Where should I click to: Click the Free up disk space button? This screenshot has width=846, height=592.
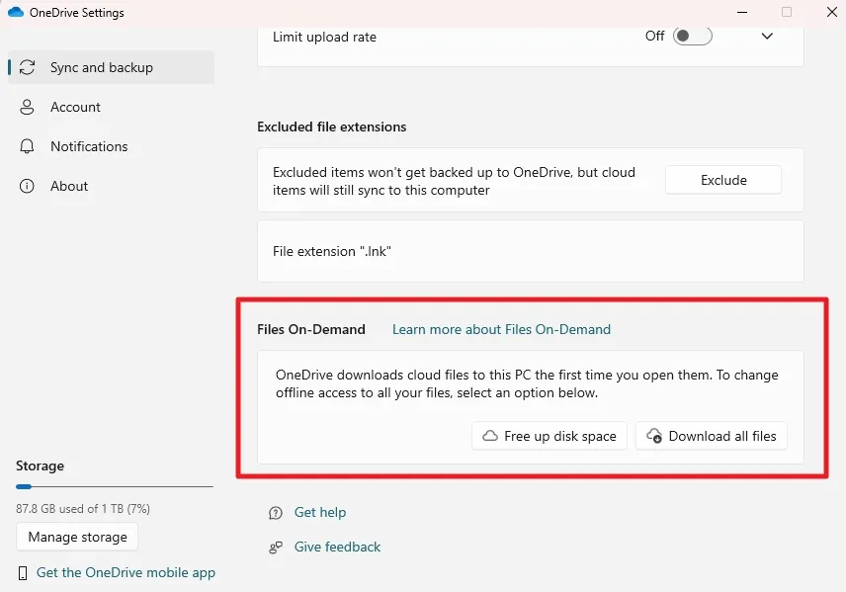pyautogui.click(x=550, y=436)
